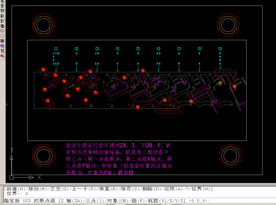The width and height of the screenshot is (276, 205).
Task: Click the circled number 5 station balloon
Action: (138, 48)
